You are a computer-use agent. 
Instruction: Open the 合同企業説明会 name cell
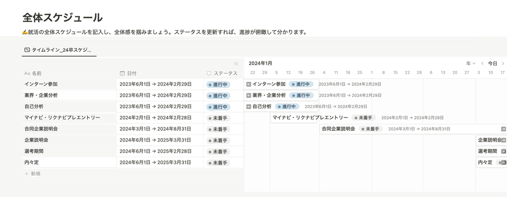point(69,129)
